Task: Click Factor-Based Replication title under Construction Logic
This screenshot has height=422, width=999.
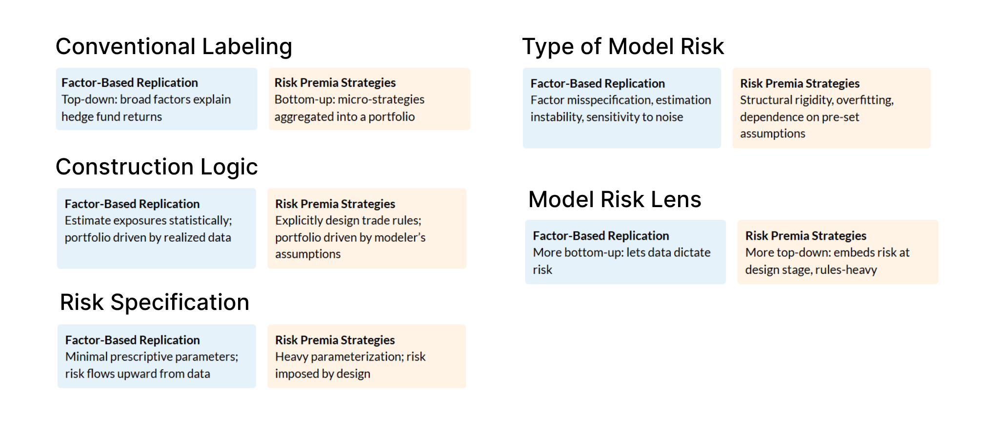Action: (132, 204)
